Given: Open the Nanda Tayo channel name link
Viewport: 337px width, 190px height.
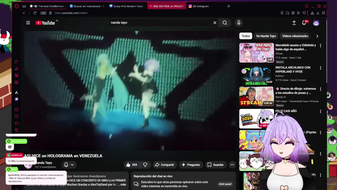Looking at the screenshot, I should pyautogui.click(x=44, y=163).
